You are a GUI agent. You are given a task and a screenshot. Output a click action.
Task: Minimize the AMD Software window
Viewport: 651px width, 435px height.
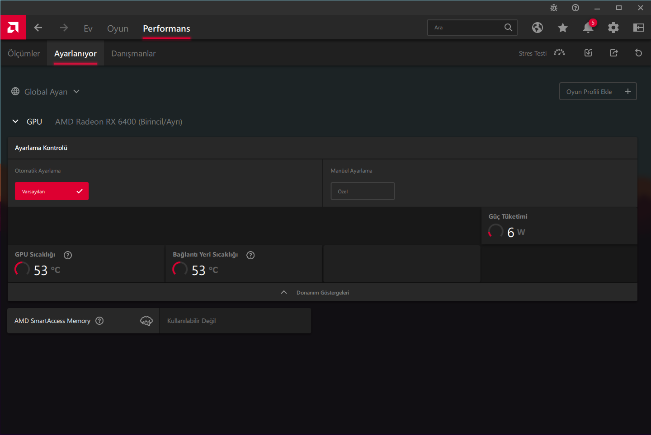[597, 8]
